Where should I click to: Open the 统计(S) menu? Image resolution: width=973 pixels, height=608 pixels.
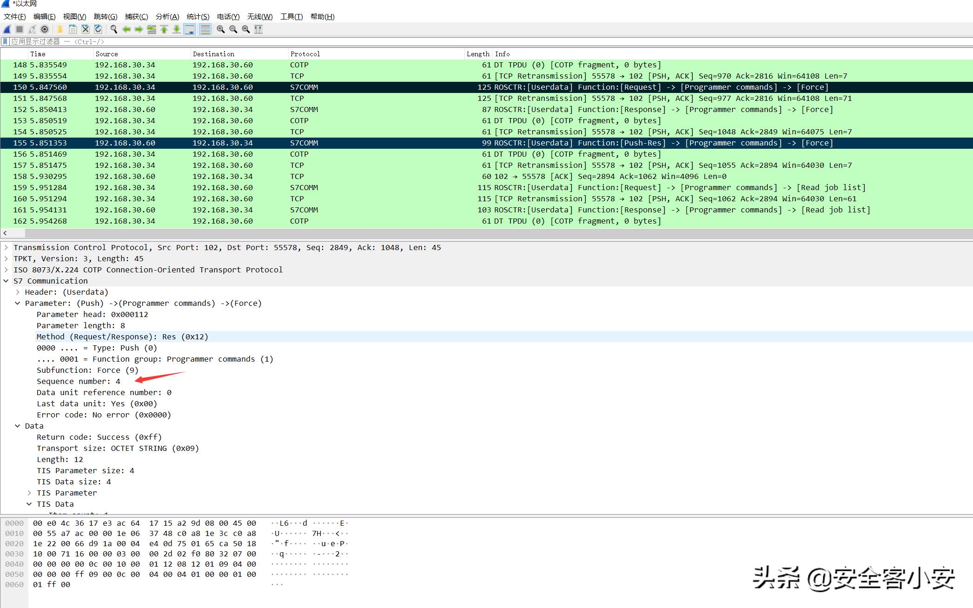(198, 17)
